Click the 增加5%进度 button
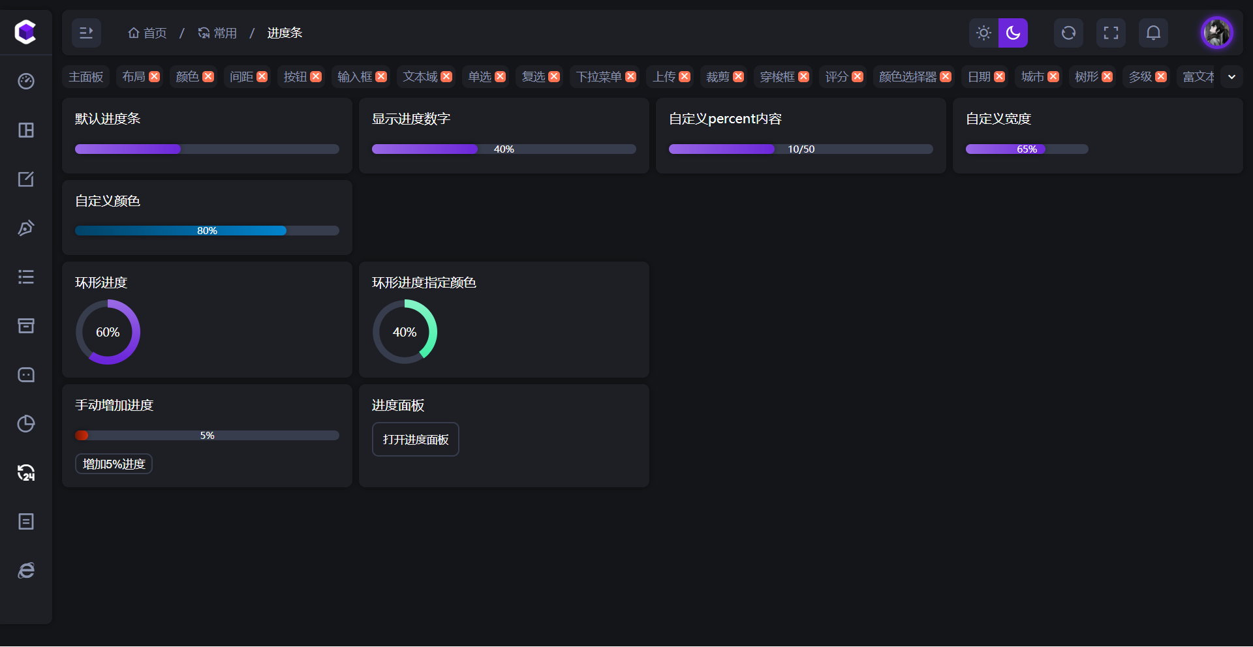This screenshot has width=1253, height=647. pos(114,464)
